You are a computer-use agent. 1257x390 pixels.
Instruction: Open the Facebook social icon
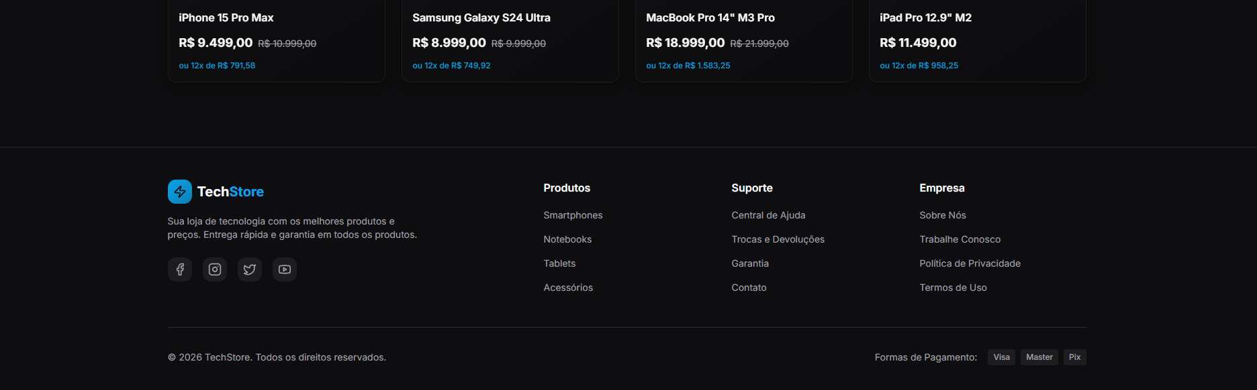pyautogui.click(x=180, y=269)
